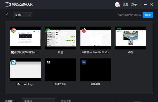Click the 旺影录屏 app logo icon
The height and width of the screenshot is (102, 158).
[x=84, y=62]
